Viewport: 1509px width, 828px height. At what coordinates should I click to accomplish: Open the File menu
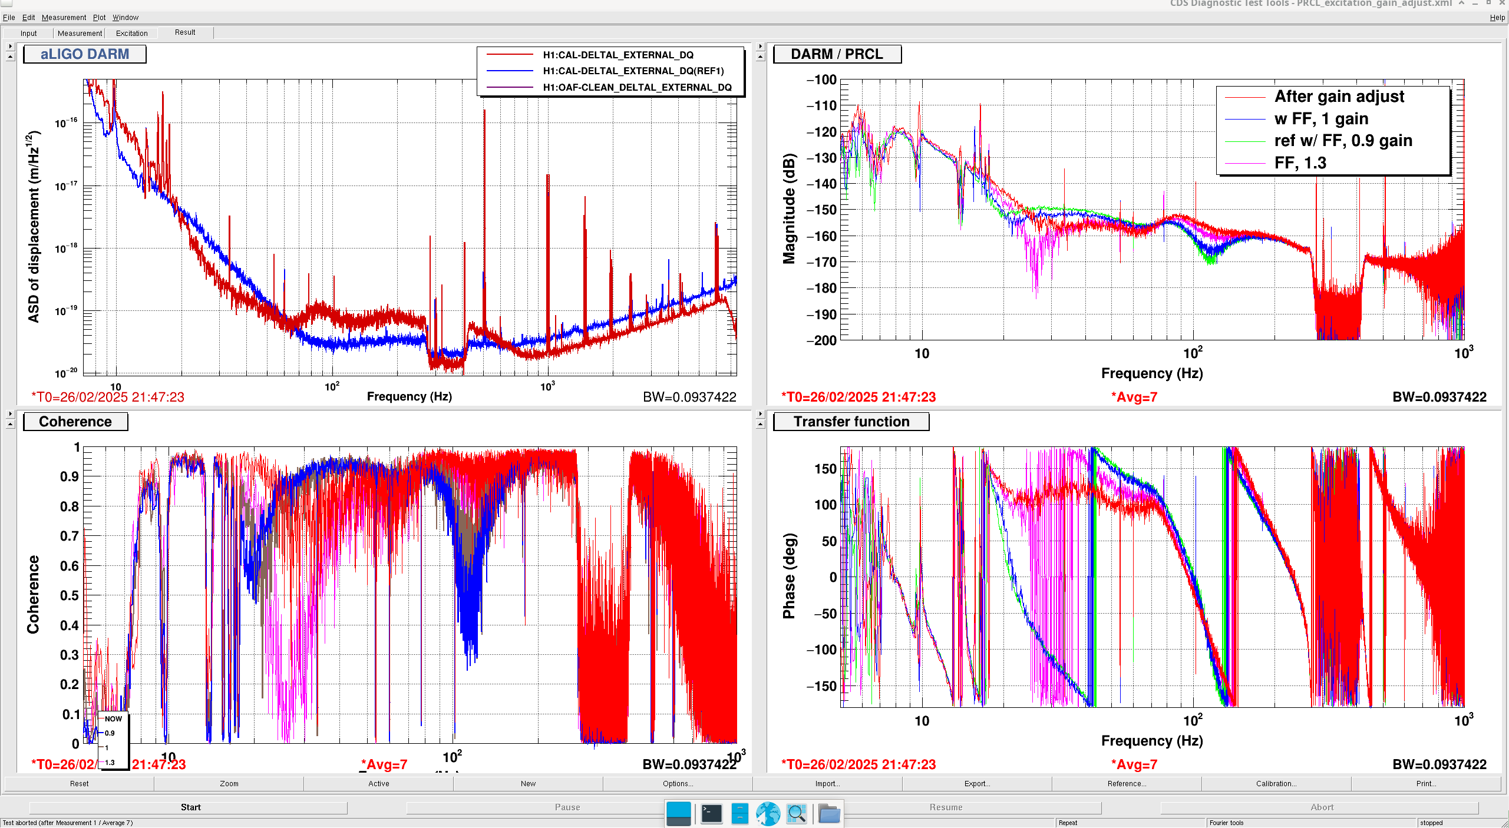tap(9, 17)
